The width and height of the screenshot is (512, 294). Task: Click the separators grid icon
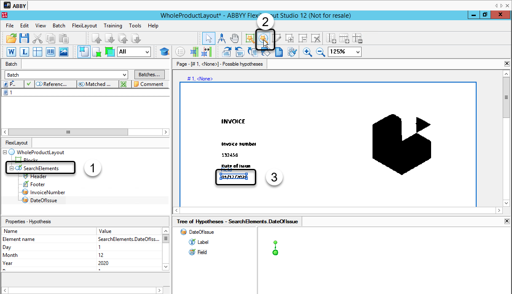38,52
